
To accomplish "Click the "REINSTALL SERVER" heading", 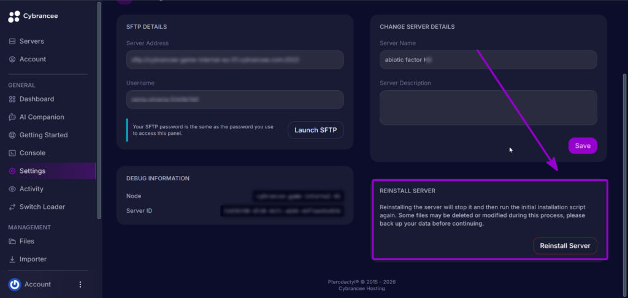I will 407,191.
